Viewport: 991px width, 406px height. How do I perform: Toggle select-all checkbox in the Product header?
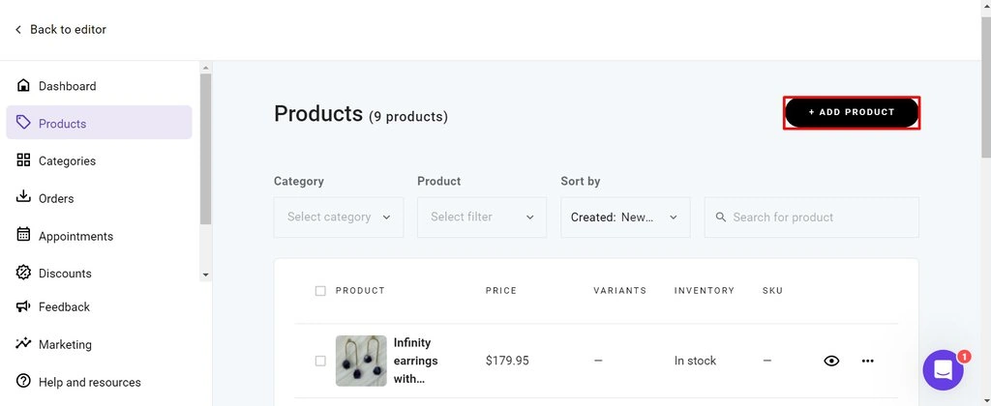click(320, 291)
